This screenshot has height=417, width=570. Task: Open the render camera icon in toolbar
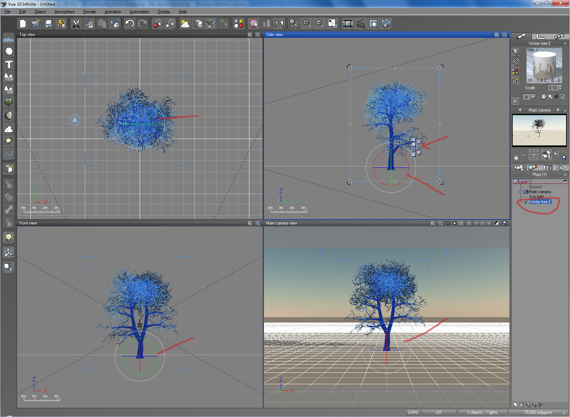click(x=386, y=24)
